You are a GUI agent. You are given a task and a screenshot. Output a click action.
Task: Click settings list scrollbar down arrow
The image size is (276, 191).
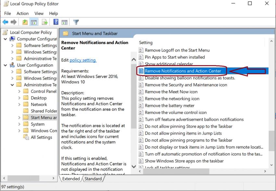271,165
